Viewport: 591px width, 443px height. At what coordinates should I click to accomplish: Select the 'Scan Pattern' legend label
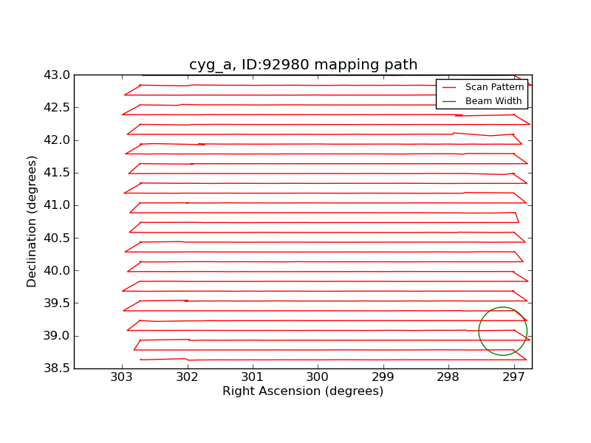494,87
